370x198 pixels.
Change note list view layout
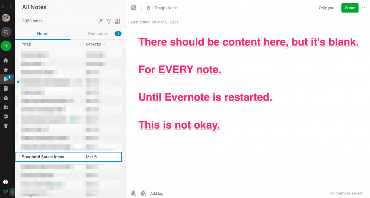(x=117, y=21)
